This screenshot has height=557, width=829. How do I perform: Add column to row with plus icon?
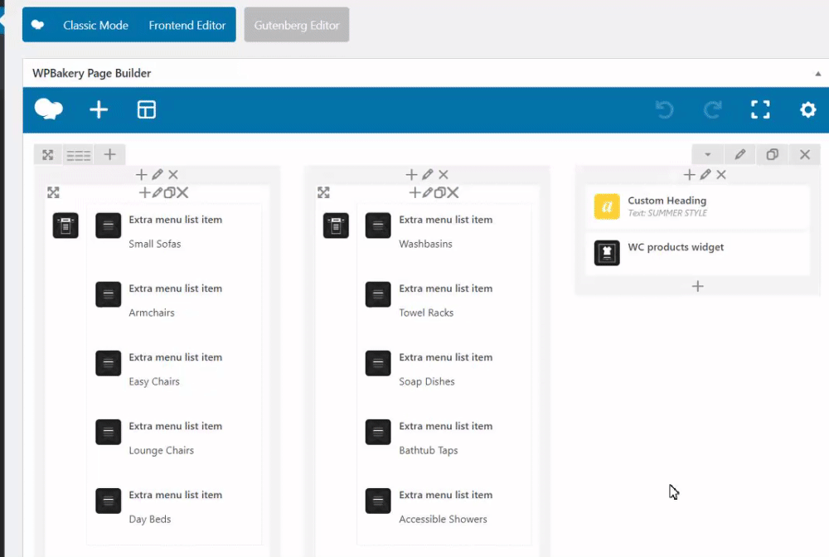point(109,155)
